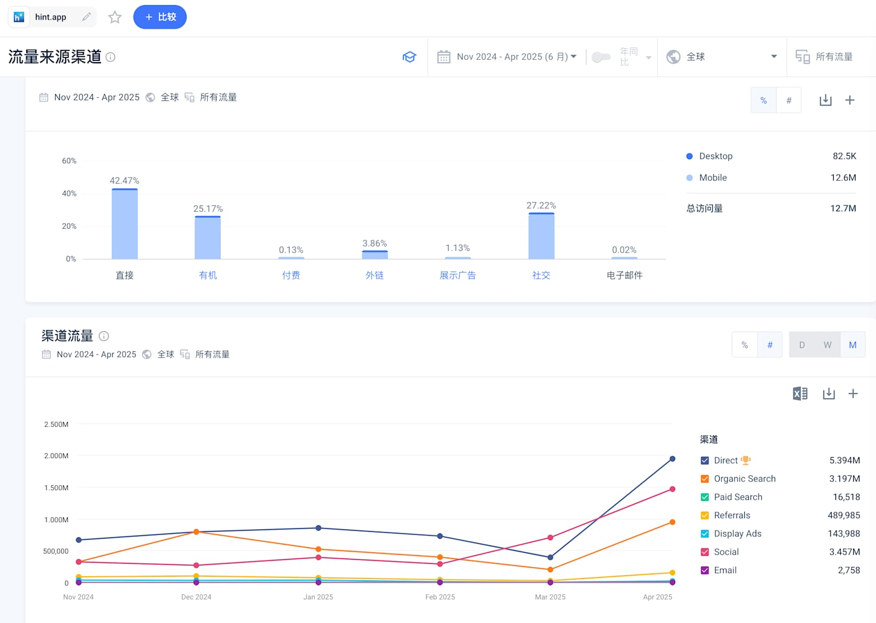Star hint.app as a favorite
The width and height of the screenshot is (876, 623).
tap(115, 17)
